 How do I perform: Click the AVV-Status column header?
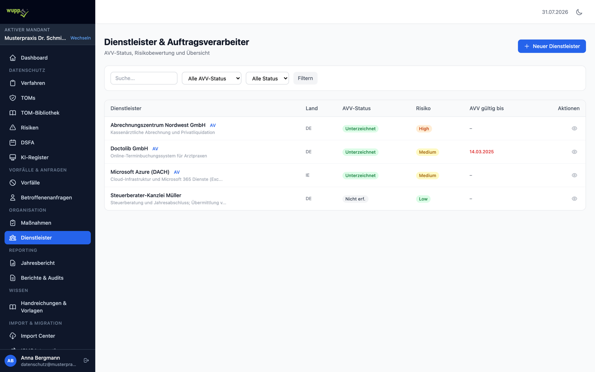click(356, 108)
